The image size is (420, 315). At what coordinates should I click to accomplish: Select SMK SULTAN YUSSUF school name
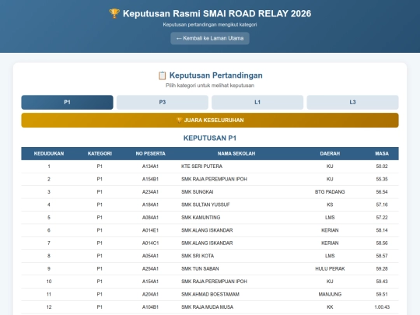205,205
